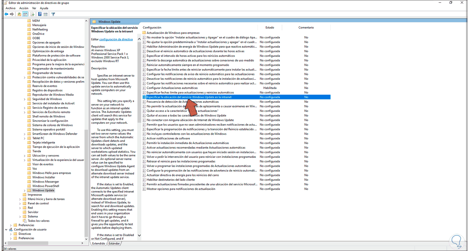The image size is (470, 251).
Task: Click policy icon for Configurar Actualizaciones automáticas
Action: [144, 88]
